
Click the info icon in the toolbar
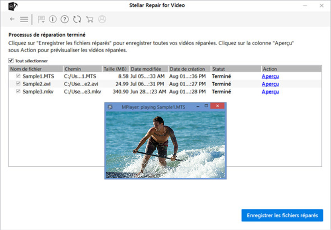pyautogui.click(x=53, y=19)
